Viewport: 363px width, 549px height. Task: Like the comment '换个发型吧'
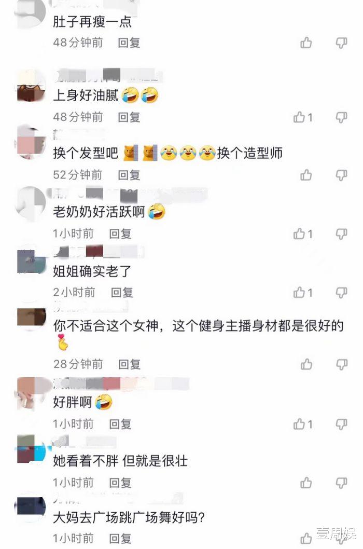pyautogui.click(x=306, y=175)
